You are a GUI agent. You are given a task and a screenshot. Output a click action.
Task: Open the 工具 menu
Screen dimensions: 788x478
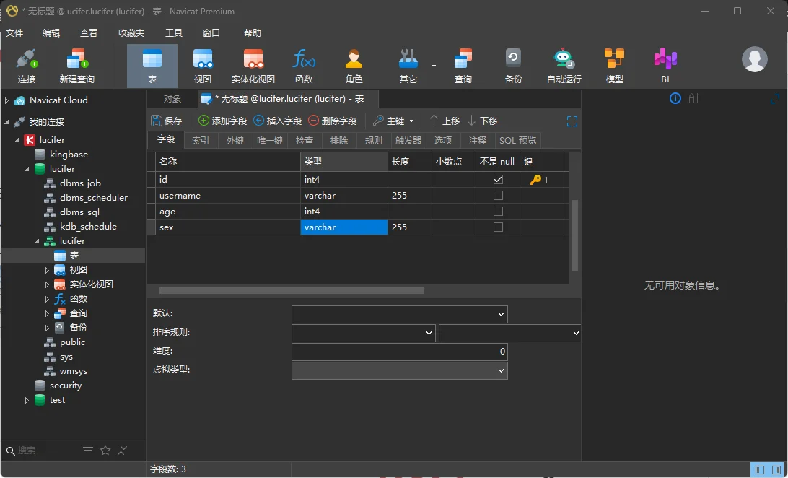[x=174, y=33]
